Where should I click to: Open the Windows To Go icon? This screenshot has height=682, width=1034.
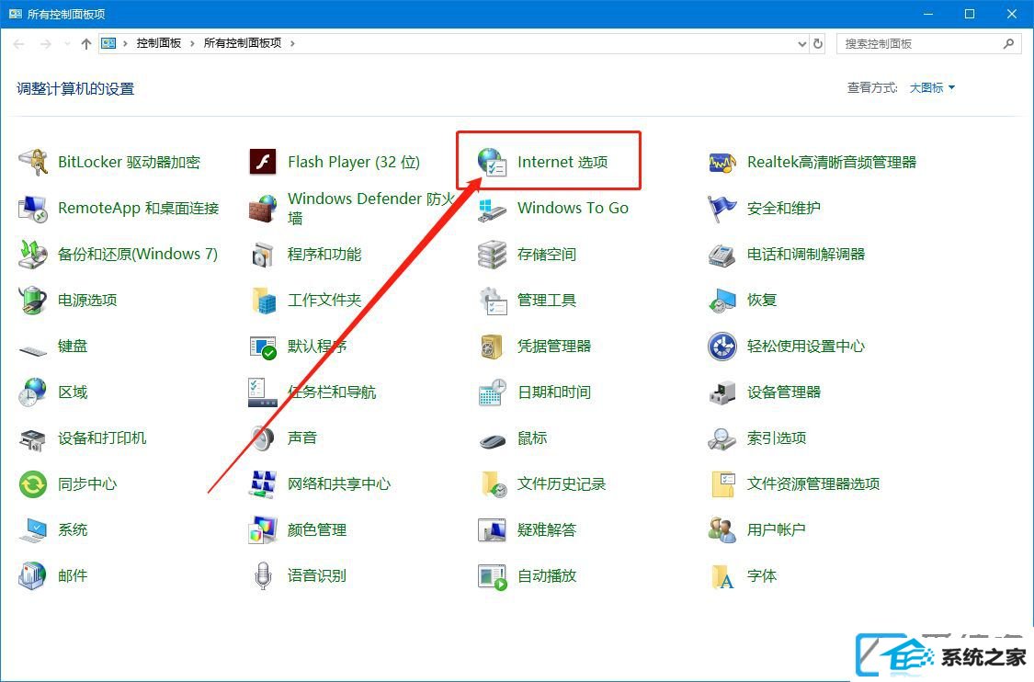[493, 209]
